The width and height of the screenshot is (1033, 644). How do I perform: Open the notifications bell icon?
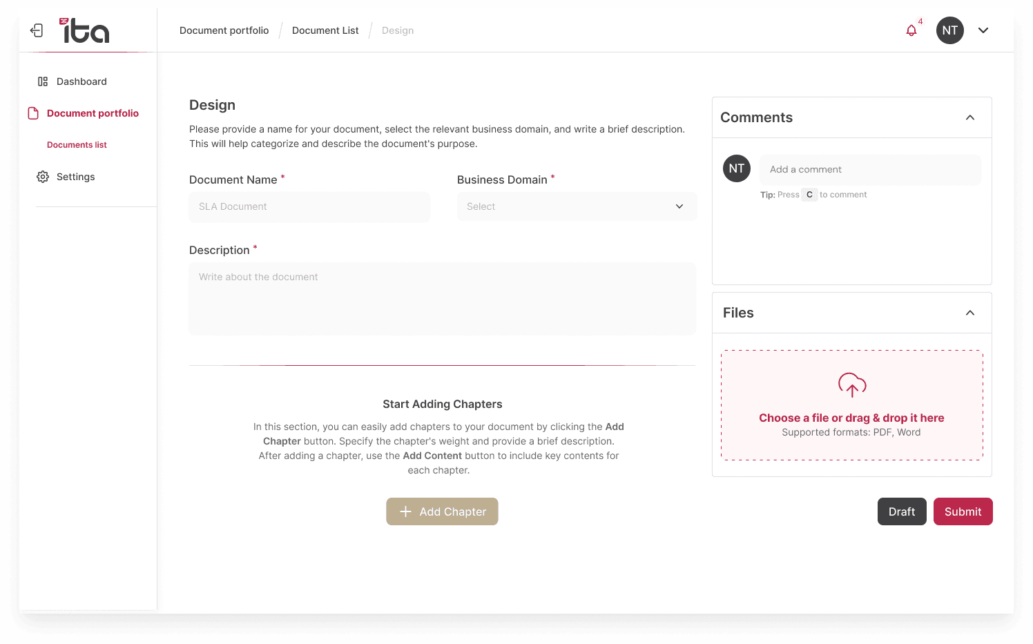click(x=911, y=30)
